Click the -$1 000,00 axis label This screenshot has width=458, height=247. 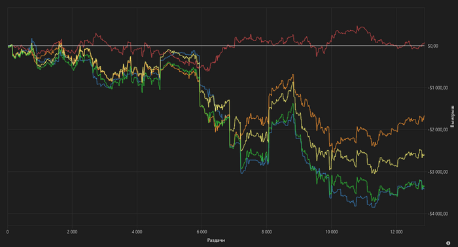point(438,88)
